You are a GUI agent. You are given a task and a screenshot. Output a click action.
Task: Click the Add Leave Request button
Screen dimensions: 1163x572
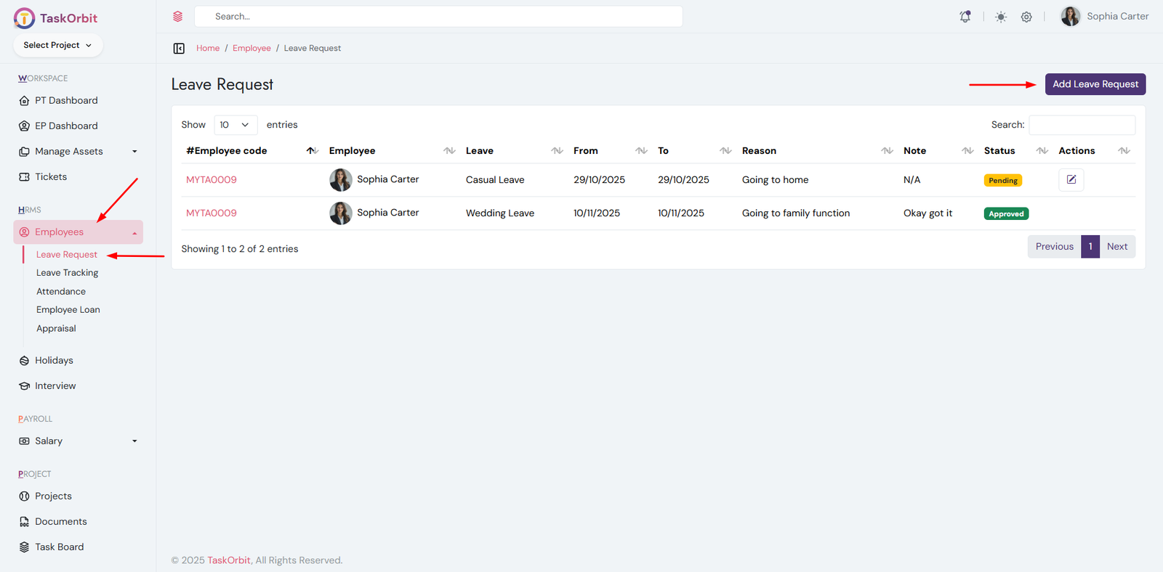pos(1095,84)
